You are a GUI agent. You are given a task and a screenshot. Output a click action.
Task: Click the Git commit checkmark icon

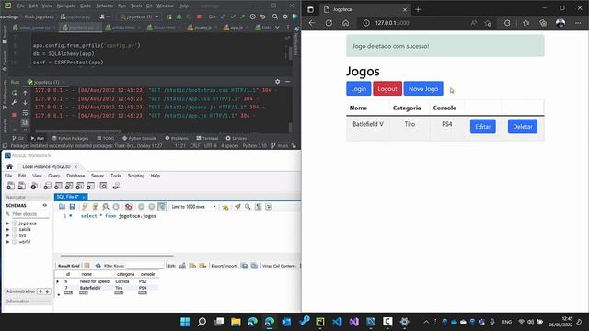tap(233, 17)
